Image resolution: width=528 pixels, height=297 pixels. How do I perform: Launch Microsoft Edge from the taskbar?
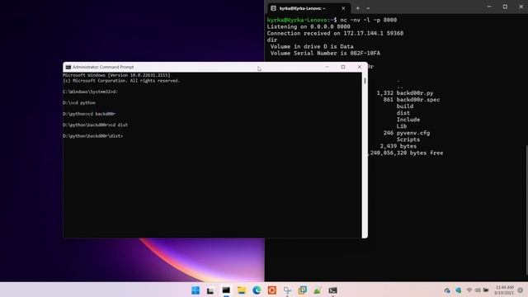(257, 290)
